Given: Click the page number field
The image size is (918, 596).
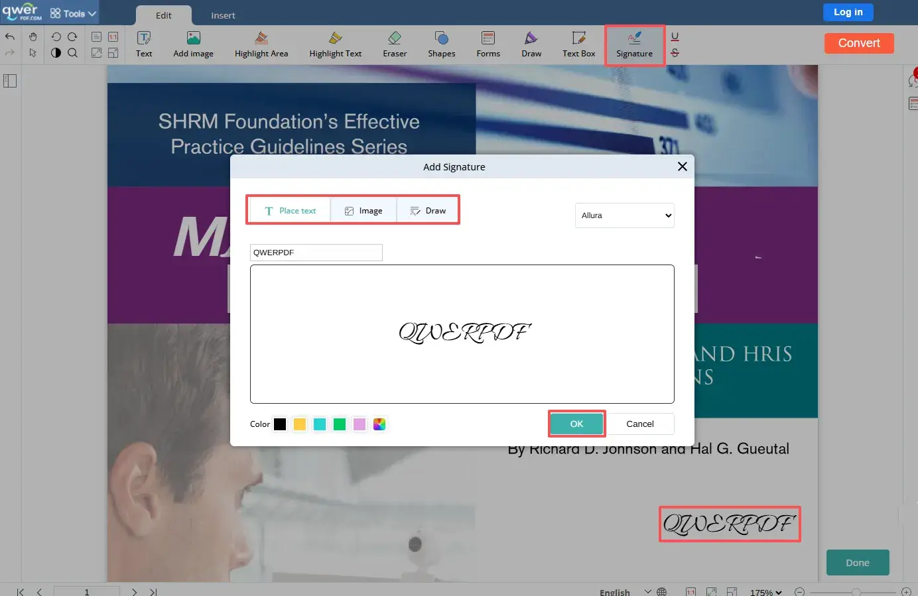Looking at the screenshot, I should 87,591.
